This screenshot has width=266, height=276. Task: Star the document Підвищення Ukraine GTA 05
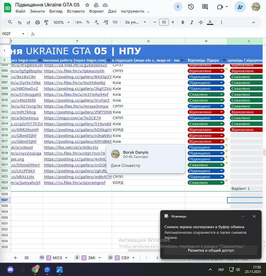87,5
